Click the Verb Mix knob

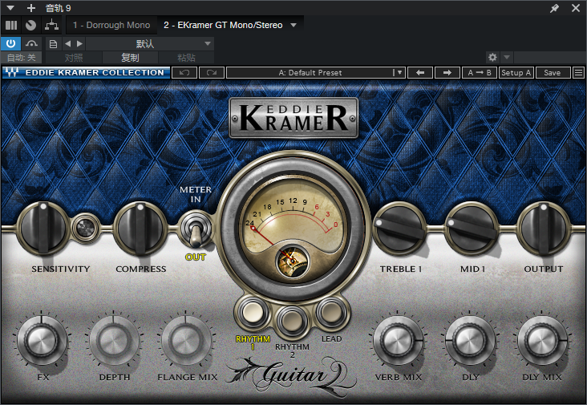[398, 341]
